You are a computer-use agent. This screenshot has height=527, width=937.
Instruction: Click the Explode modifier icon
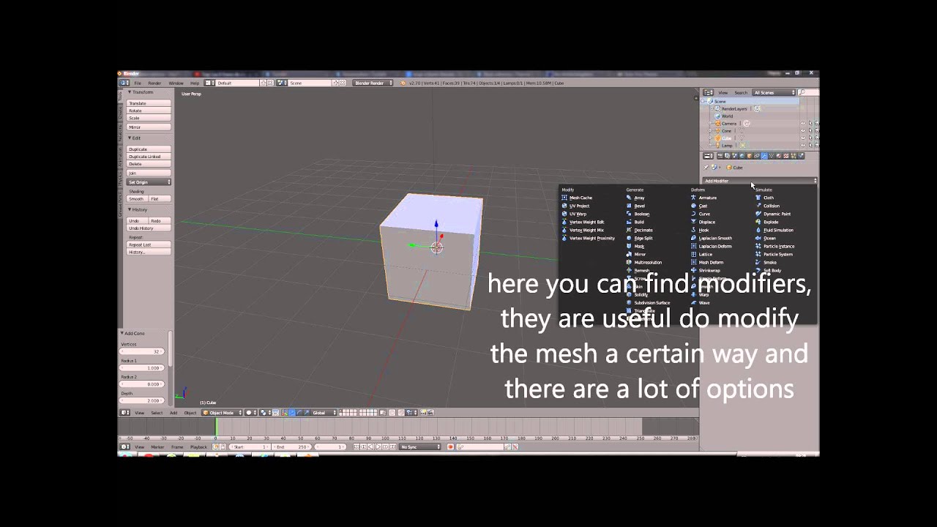click(758, 222)
